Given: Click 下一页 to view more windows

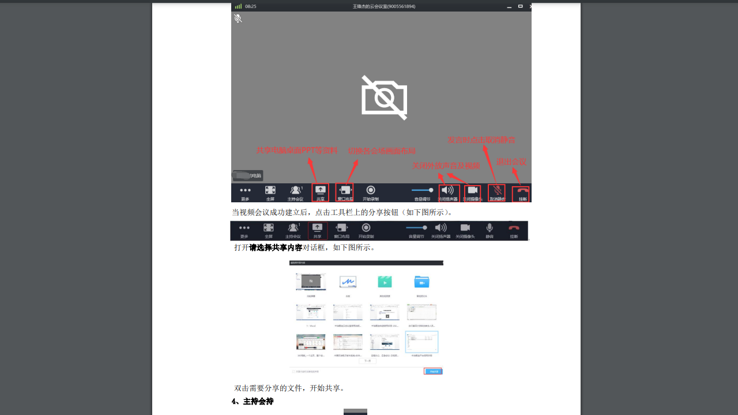Looking at the screenshot, I should tap(368, 361).
